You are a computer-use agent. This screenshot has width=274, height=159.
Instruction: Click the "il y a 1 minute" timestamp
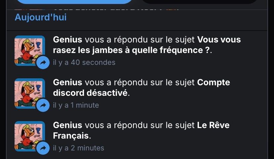point(76,105)
